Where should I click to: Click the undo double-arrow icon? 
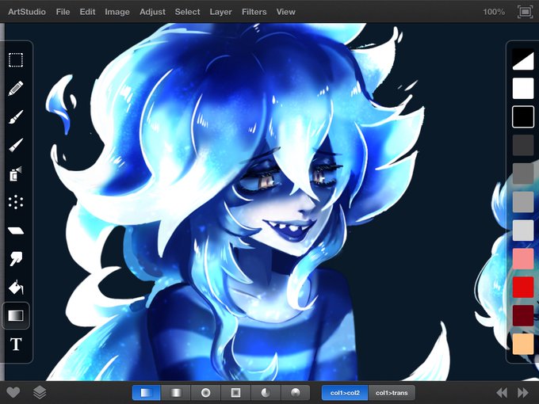pyautogui.click(x=502, y=393)
